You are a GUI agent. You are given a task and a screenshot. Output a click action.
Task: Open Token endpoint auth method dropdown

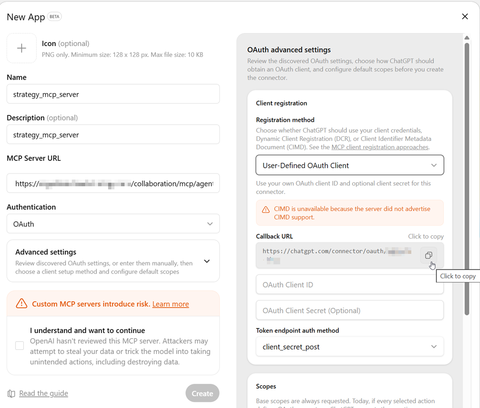point(350,347)
